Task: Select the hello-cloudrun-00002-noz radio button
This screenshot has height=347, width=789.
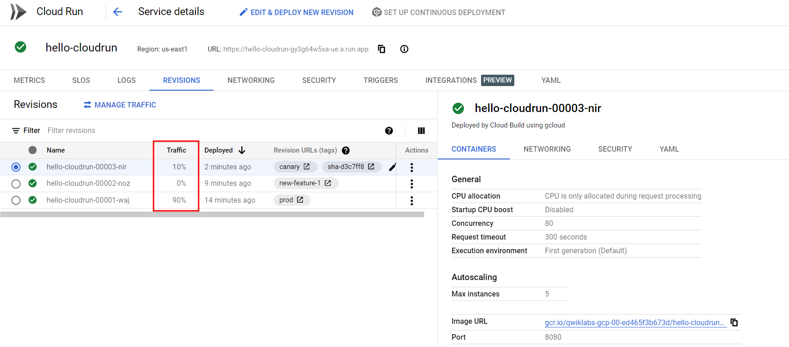Action: [16, 184]
